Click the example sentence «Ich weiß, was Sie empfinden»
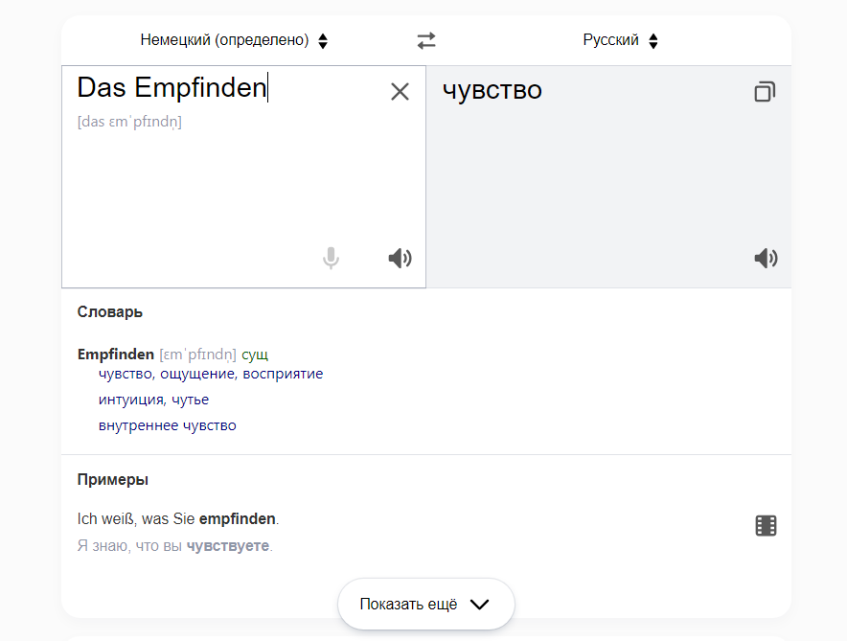Image resolution: width=847 pixels, height=641 pixels. point(177,519)
